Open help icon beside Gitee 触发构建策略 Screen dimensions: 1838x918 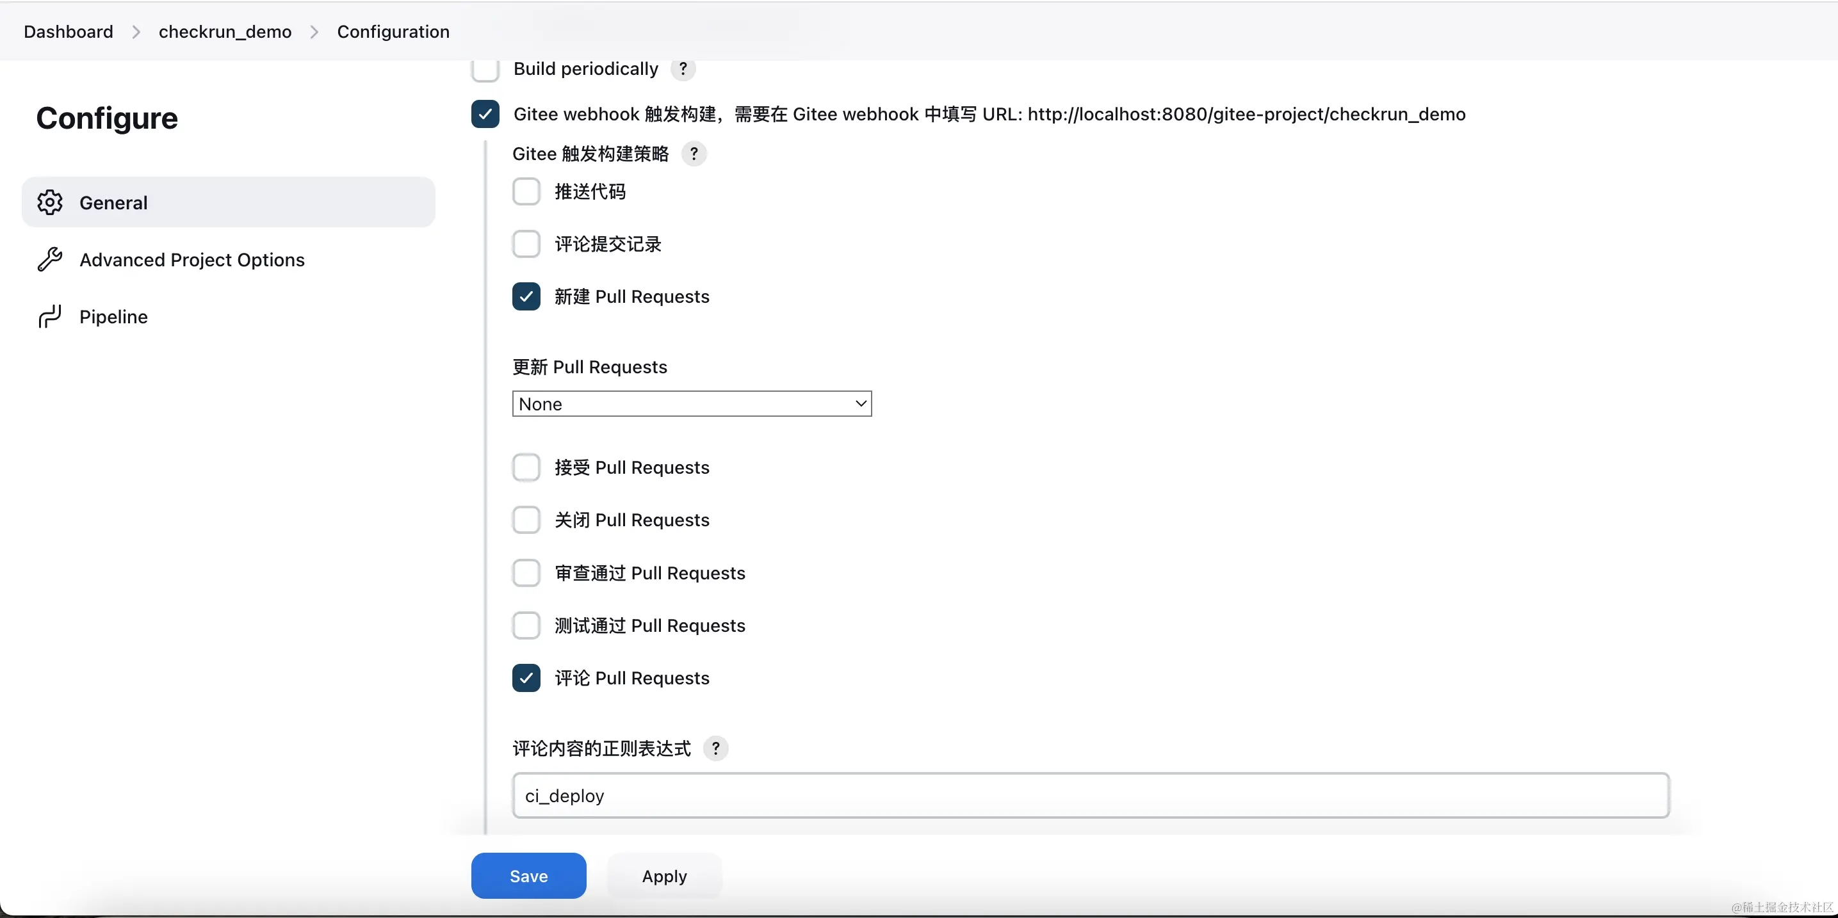(694, 154)
